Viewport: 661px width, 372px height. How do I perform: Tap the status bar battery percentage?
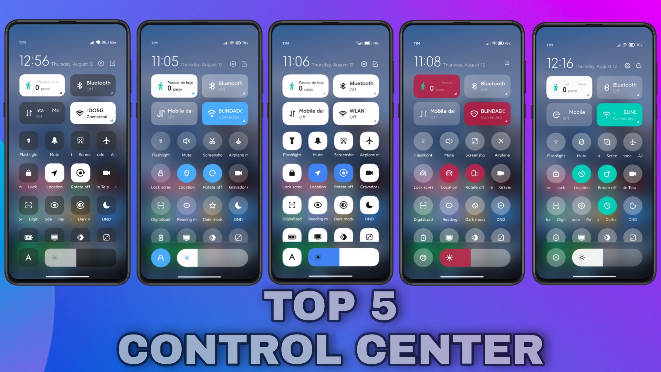[x=114, y=43]
